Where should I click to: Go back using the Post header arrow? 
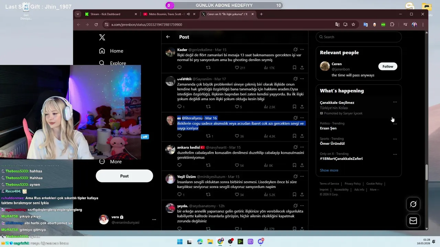168,37
